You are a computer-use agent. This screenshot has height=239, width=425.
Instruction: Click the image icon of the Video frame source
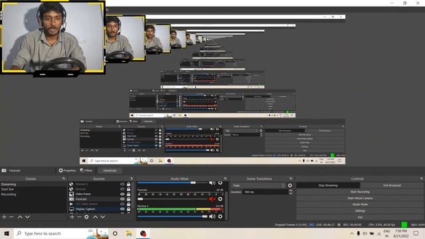click(71, 194)
